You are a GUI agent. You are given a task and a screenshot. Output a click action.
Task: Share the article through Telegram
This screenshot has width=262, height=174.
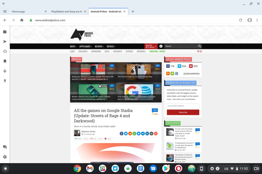(x=143, y=133)
